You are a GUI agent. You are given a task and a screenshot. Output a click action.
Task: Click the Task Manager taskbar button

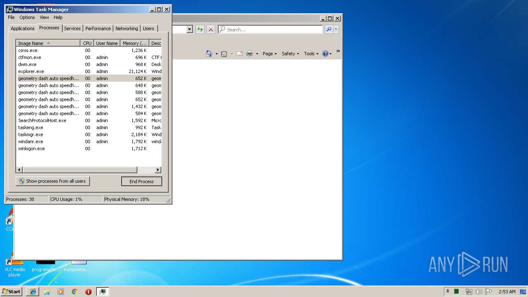[x=103, y=292]
